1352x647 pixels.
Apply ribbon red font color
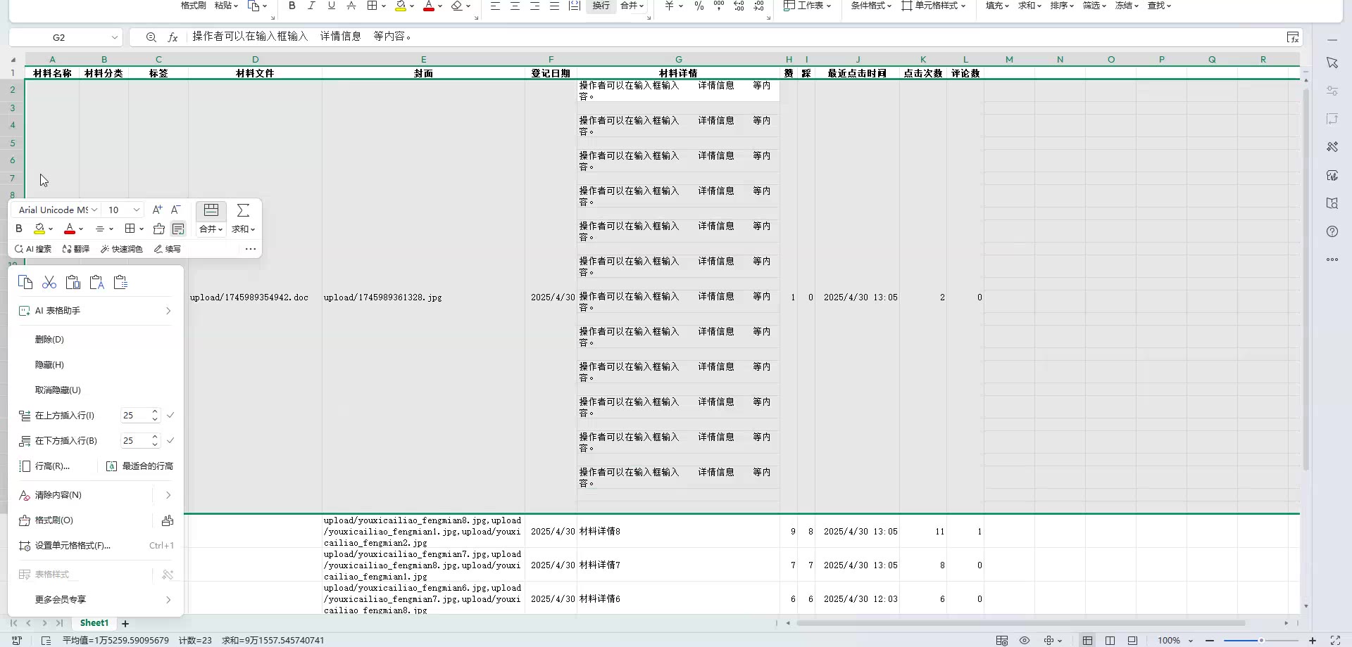[429, 6]
